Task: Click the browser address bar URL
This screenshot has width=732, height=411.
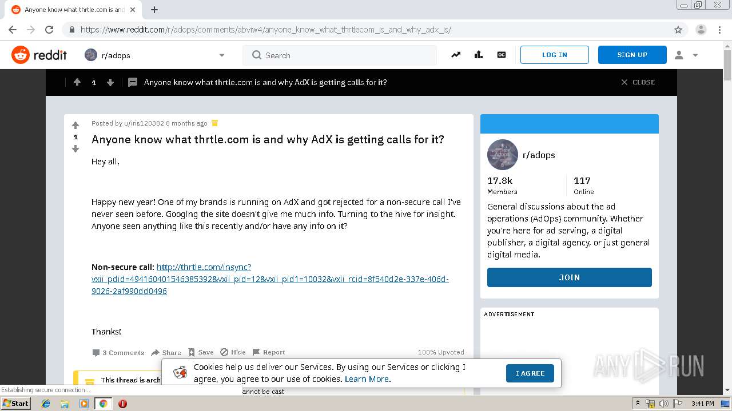Action: [x=266, y=30]
